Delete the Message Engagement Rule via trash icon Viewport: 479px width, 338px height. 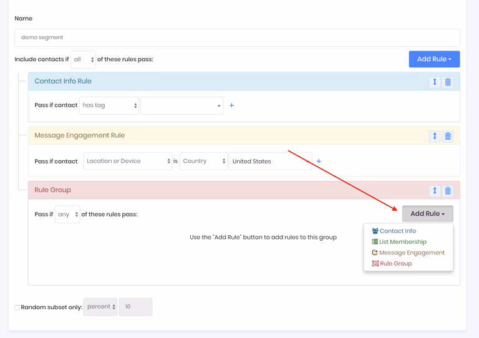pyautogui.click(x=448, y=136)
